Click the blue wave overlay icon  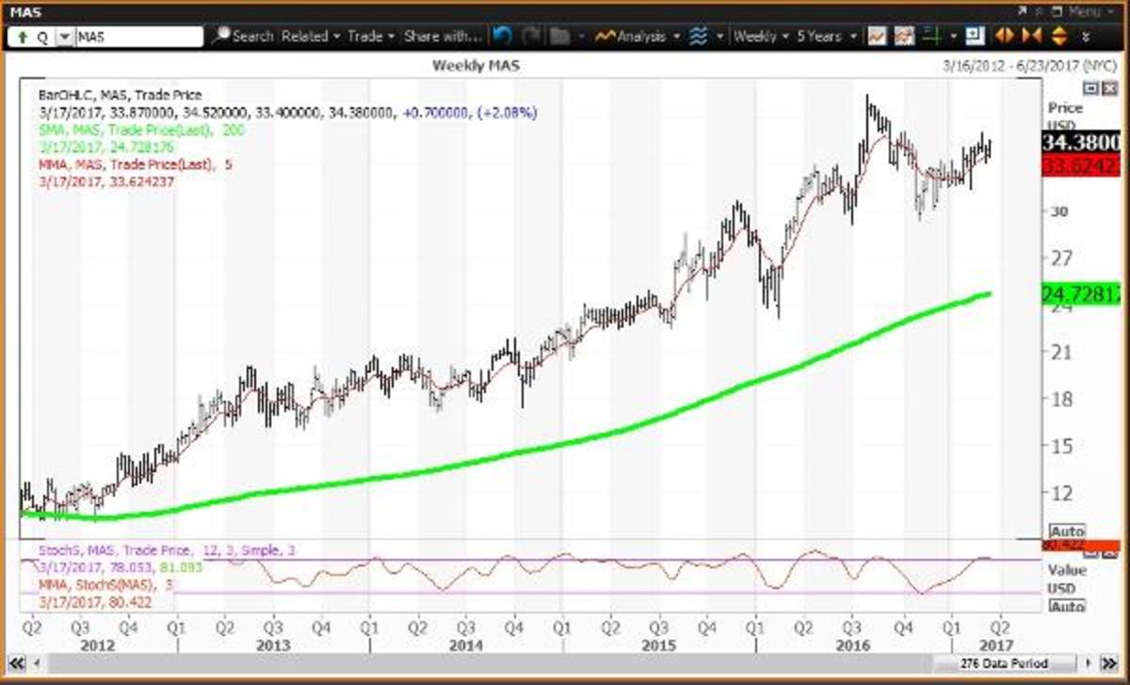coord(698,37)
